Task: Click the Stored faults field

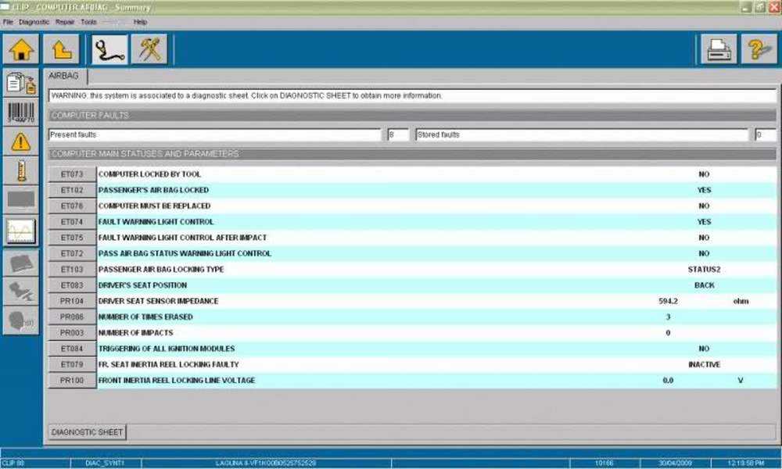Action: pos(582,135)
